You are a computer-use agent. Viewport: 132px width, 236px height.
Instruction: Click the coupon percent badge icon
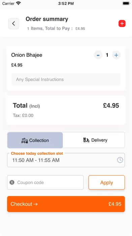pyautogui.click(x=12, y=182)
